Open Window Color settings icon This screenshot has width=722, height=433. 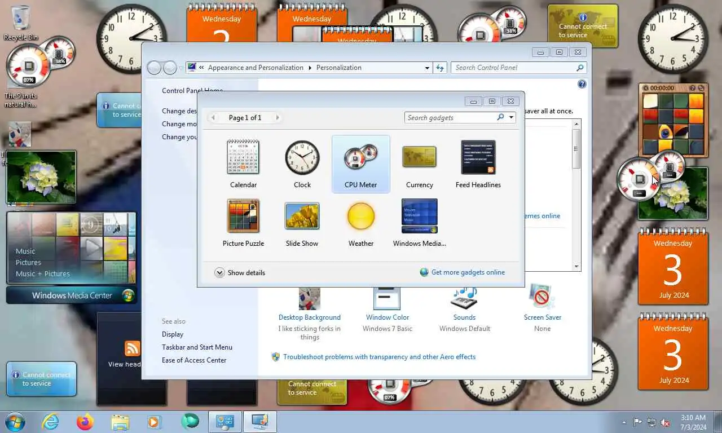(387, 298)
